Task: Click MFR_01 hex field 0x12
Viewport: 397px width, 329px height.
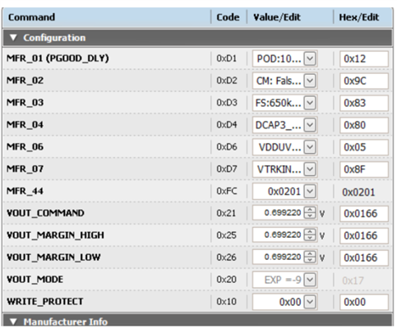Action: click(364, 58)
